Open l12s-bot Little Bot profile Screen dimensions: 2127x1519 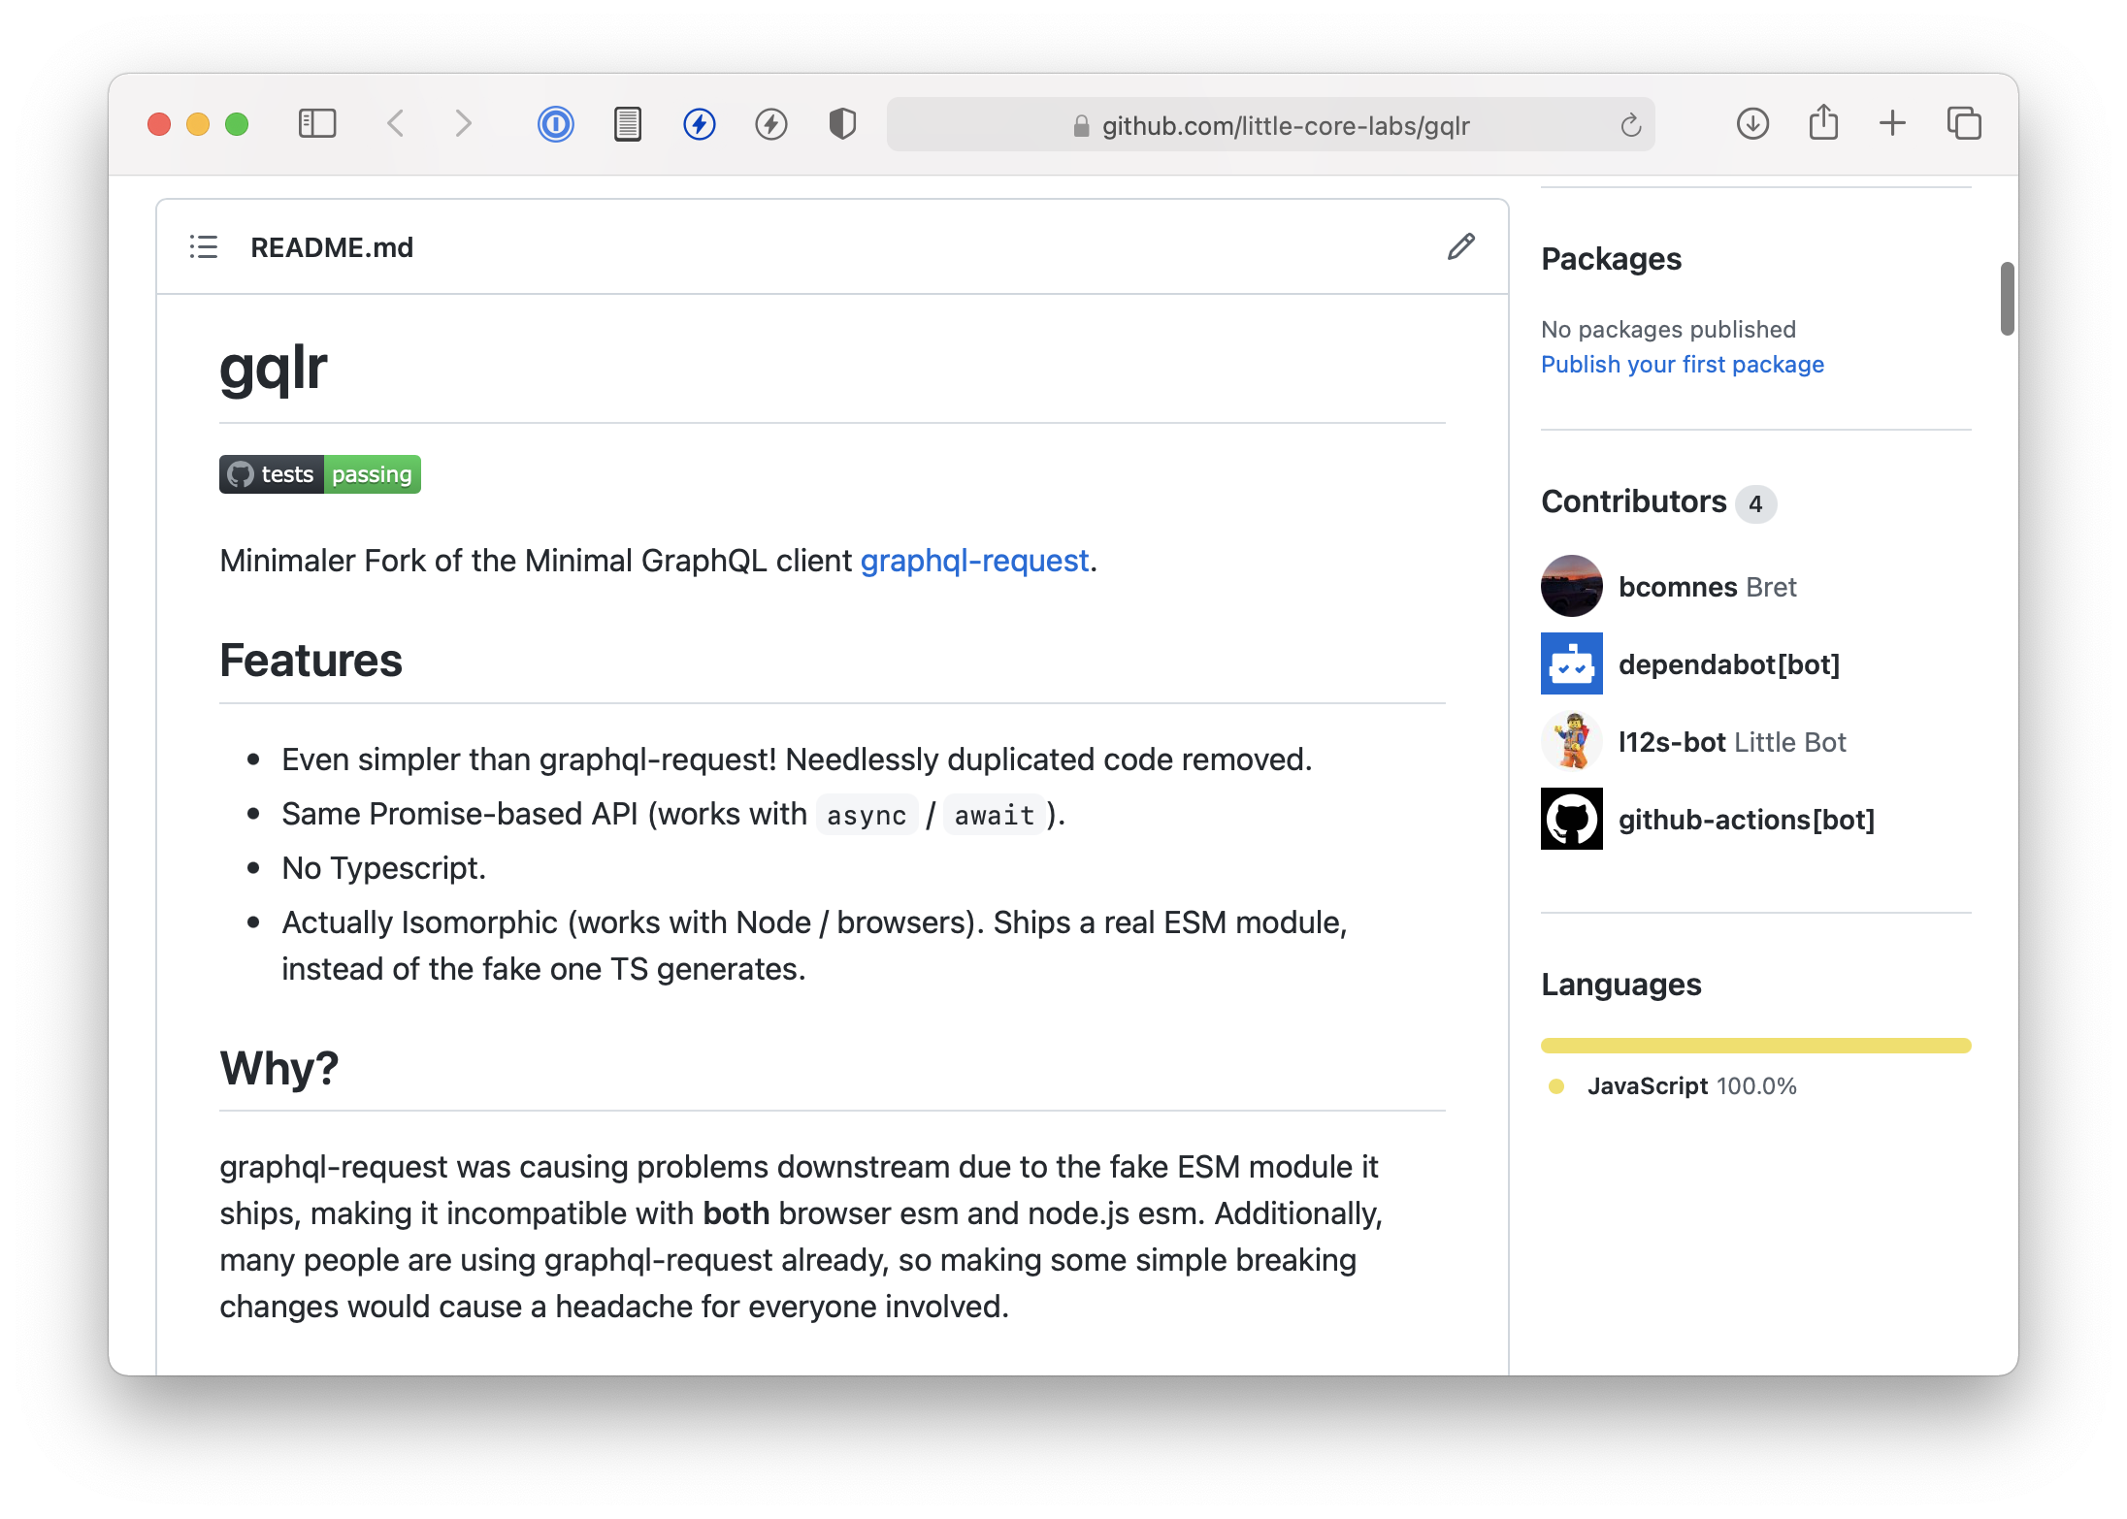[x=1732, y=742]
